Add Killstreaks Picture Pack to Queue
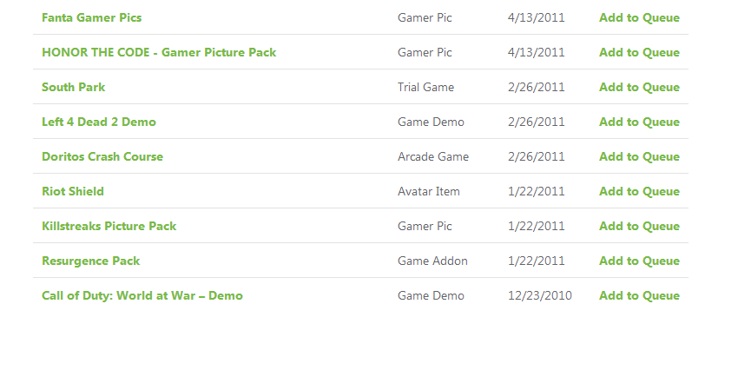Screen dimensions: 738x370 point(639,227)
